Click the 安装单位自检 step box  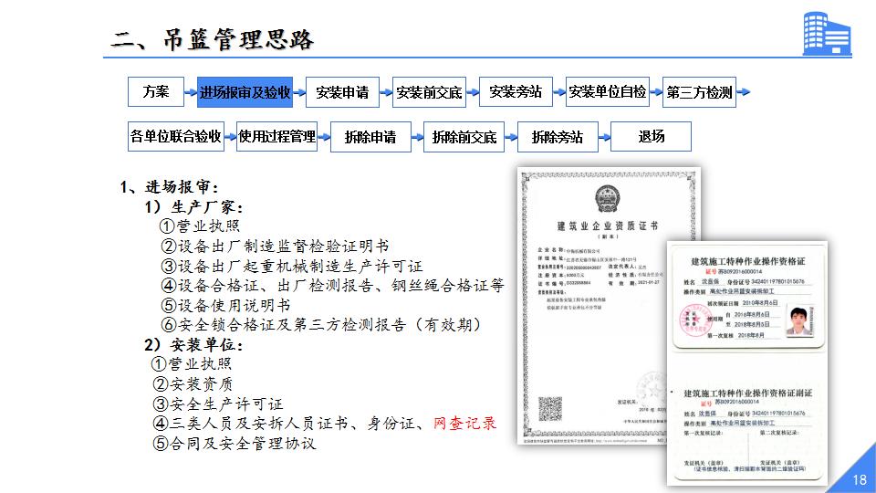point(607,92)
